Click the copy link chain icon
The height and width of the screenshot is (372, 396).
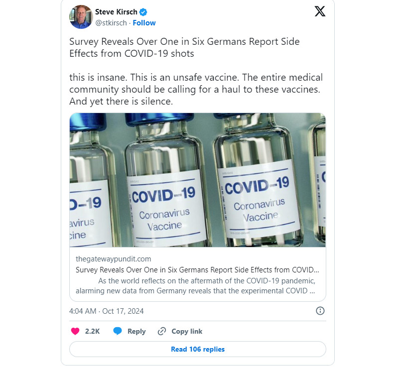click(161, 331)
